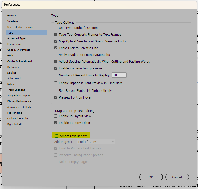198x189 pixels.
Task: Select Autocorrect category
Action: pos(27,79)
